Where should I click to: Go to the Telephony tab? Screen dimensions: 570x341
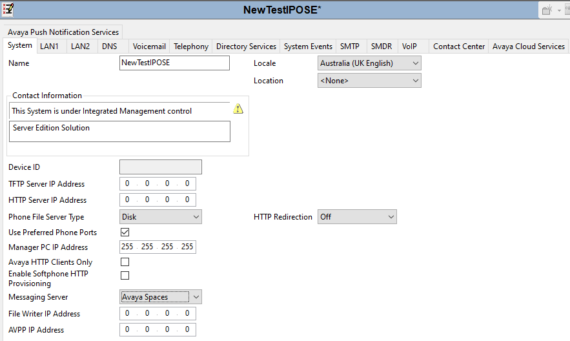[191, 46]
